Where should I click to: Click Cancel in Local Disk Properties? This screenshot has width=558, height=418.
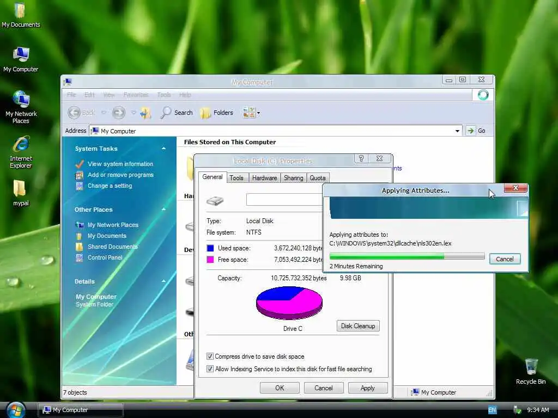324,388
